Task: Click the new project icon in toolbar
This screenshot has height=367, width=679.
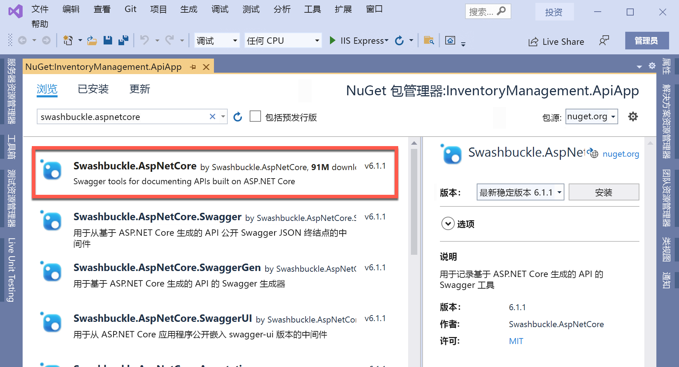Action: pyautogui.click(x=68, y=41)
